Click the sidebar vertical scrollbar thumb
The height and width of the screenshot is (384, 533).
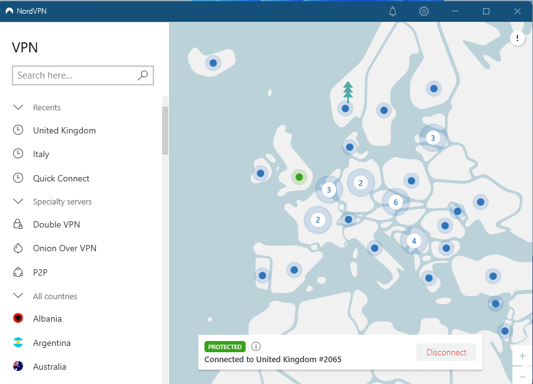[165, 130]
